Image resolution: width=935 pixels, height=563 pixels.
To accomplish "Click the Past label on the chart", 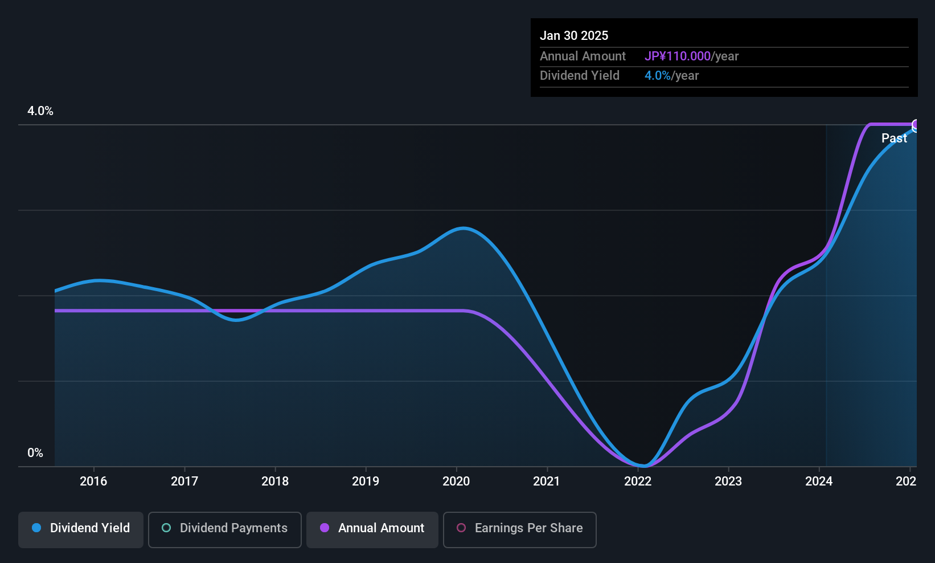I will pyautogui.click(x=894, y=138).
